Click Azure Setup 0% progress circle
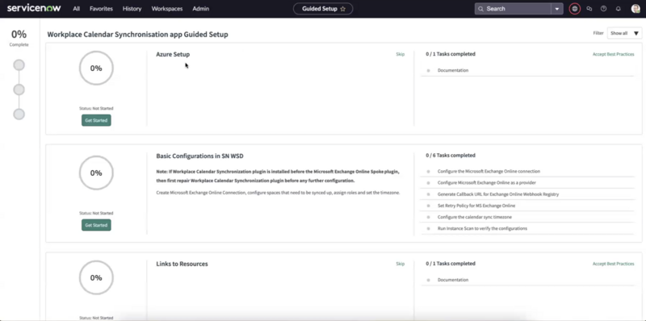The height and width of the screenshot is (321, 646). (96, 69)
